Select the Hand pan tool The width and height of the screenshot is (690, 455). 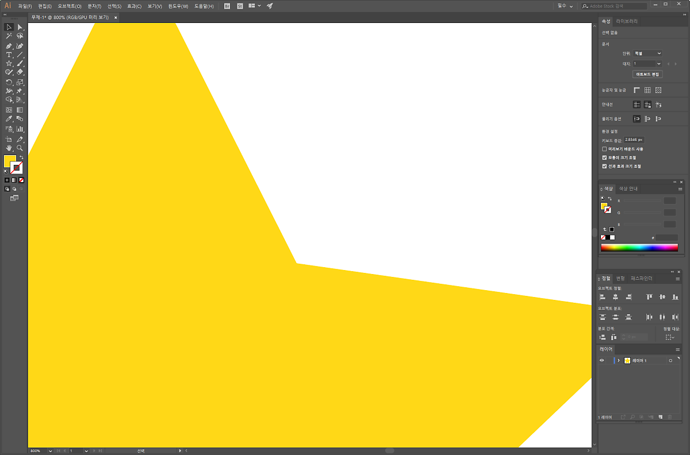(x=9, y=148)
